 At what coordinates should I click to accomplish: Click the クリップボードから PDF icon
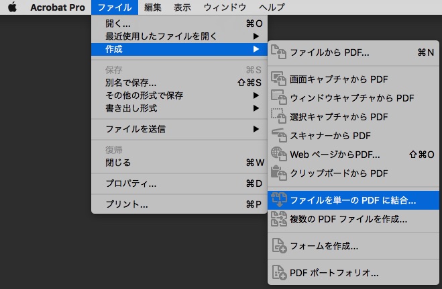278,173
